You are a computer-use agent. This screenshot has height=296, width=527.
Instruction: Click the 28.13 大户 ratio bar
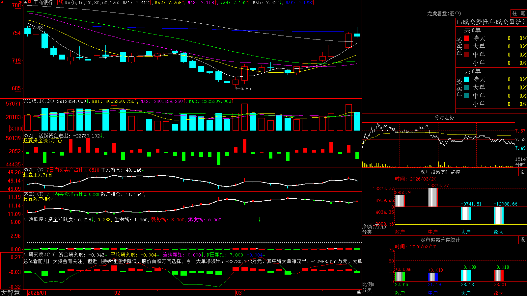point(466,276)
